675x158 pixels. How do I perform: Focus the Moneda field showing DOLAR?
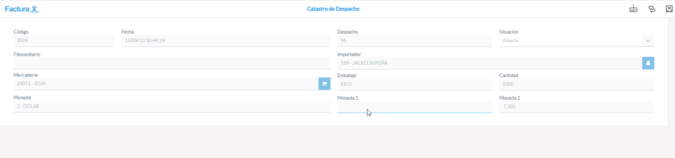click(172, 107)
